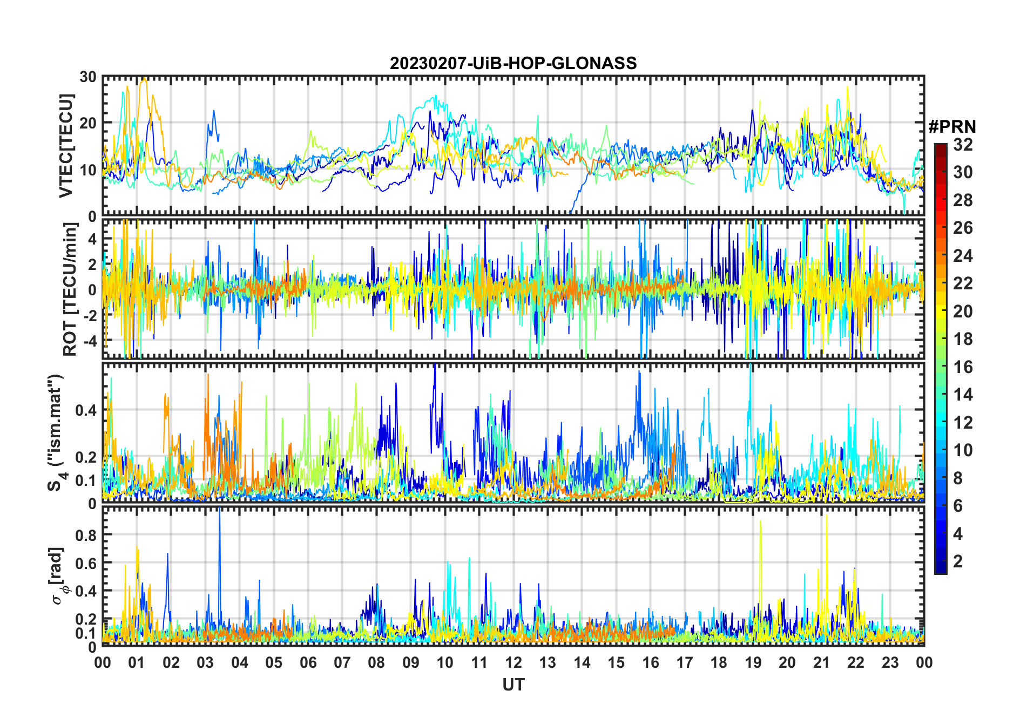Image resolution: width=1027 pixels, height=718 pixels.
Task: Click colorbar tick label 6
Action: click(958, 506)
